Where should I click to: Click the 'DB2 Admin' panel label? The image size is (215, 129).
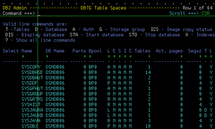tap(15, 8)
